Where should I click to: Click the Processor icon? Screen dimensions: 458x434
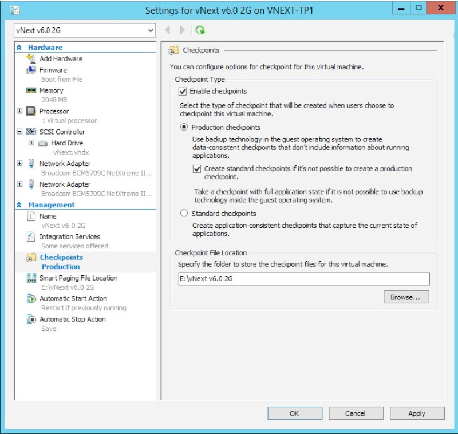point(31,111)
